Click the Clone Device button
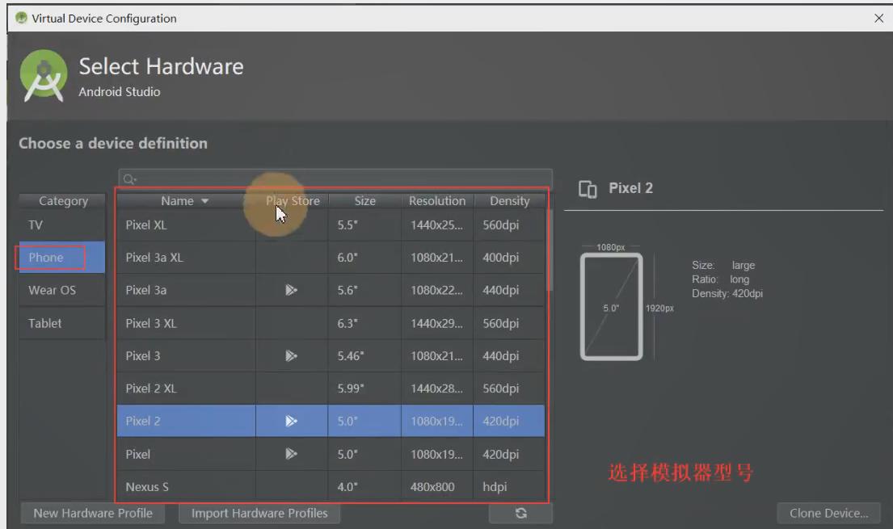This screenshot has width=893, height=529. 828,513
